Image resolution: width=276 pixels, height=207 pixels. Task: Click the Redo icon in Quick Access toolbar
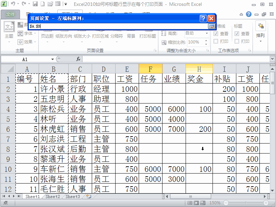coord(24,4)
